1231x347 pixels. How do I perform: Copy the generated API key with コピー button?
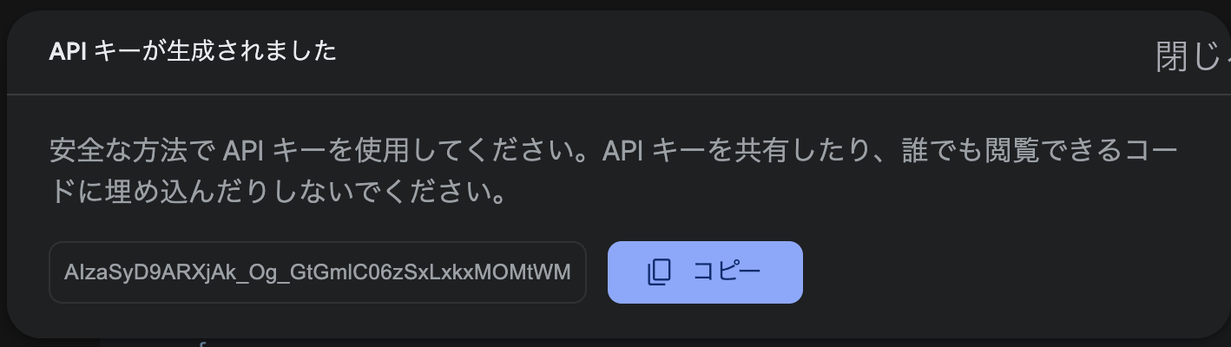point(705,272)
